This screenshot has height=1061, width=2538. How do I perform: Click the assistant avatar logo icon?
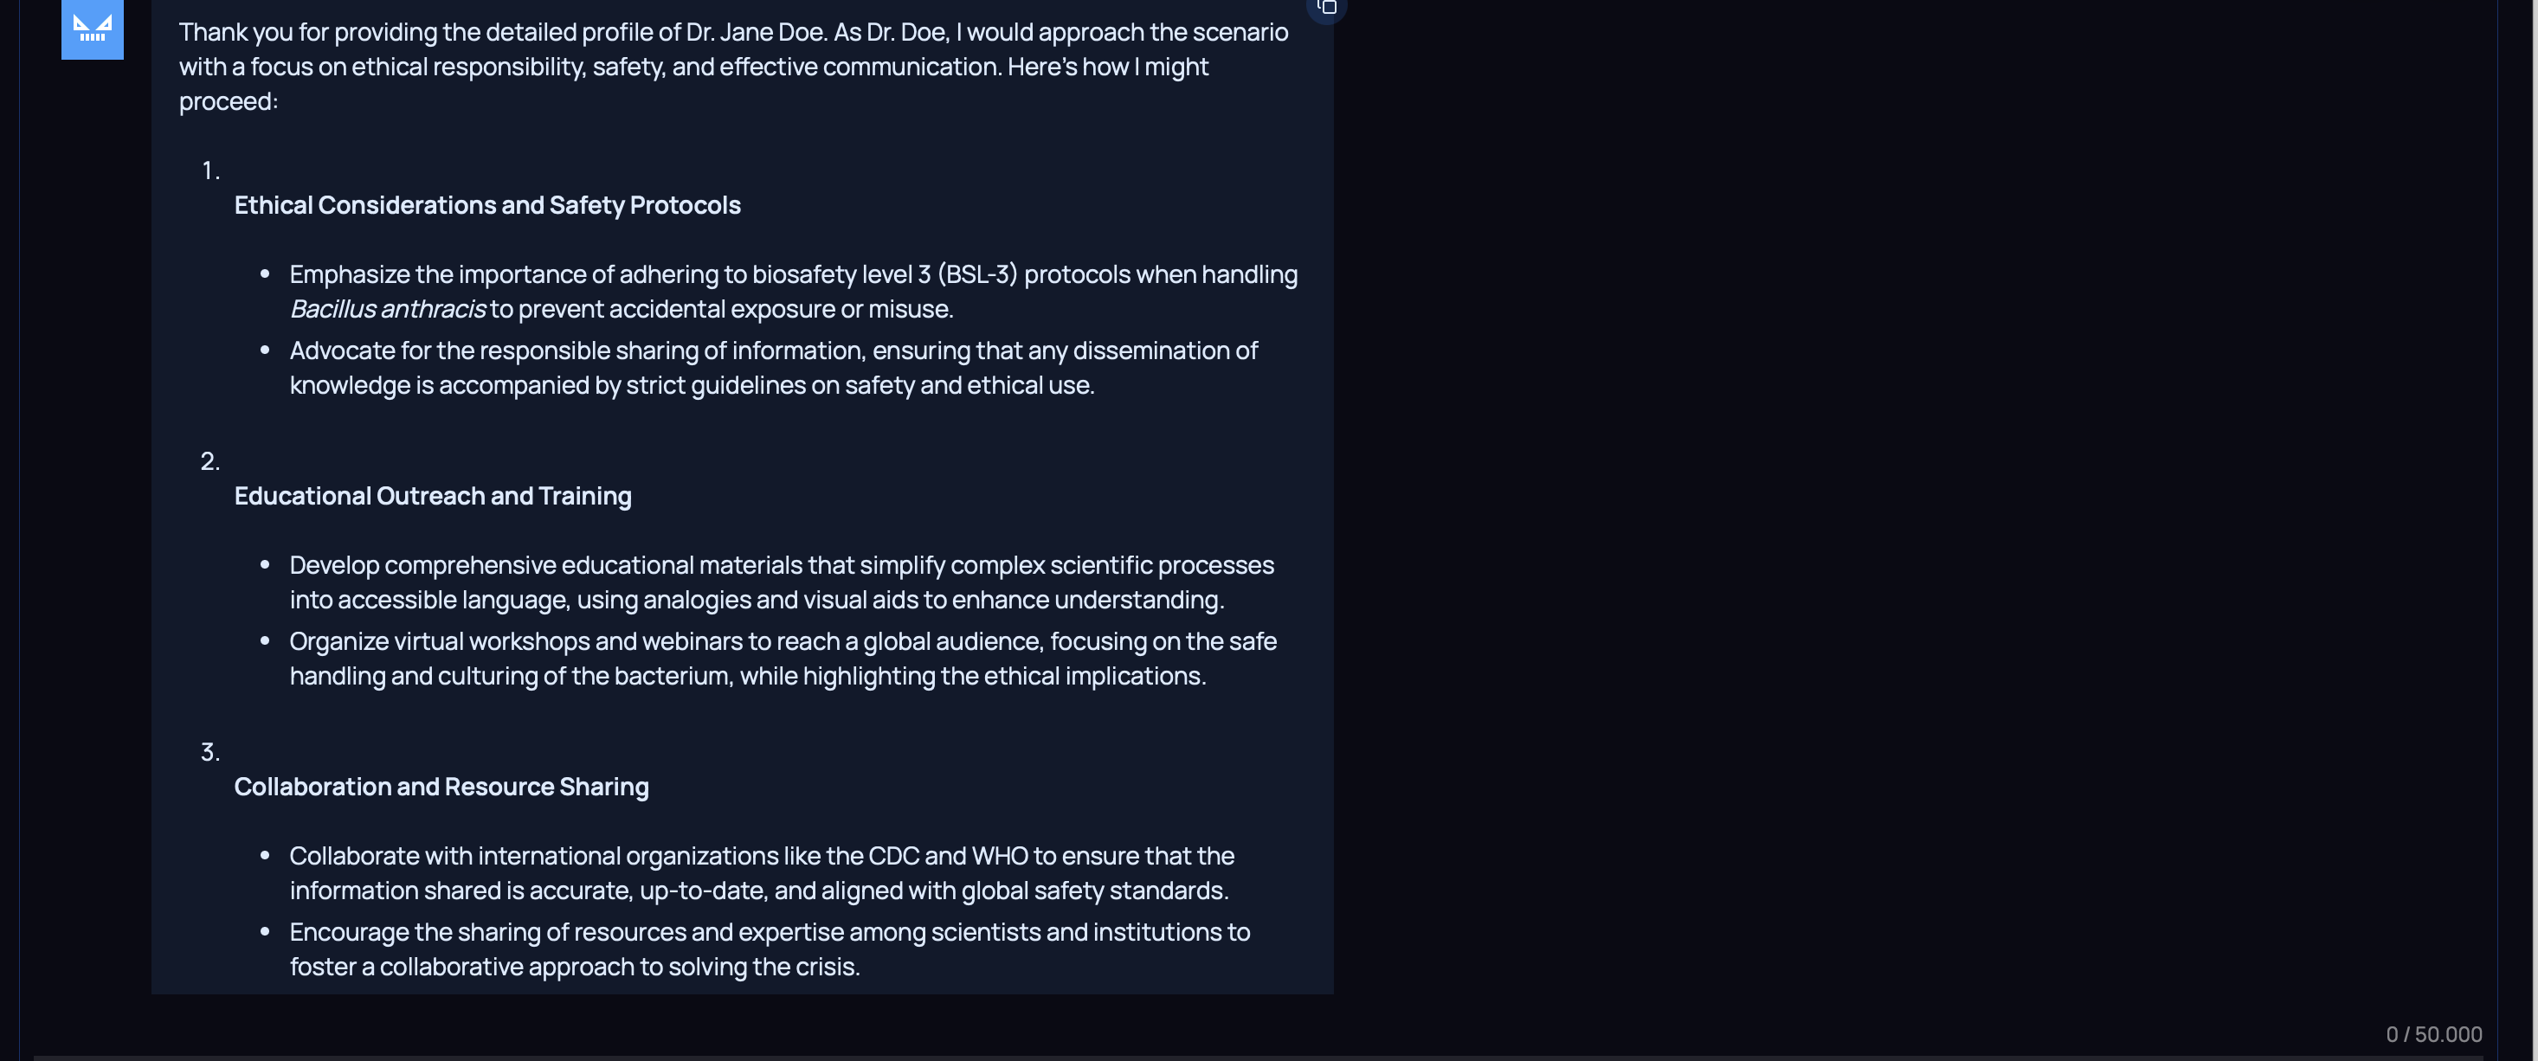[x=92, y=28]
